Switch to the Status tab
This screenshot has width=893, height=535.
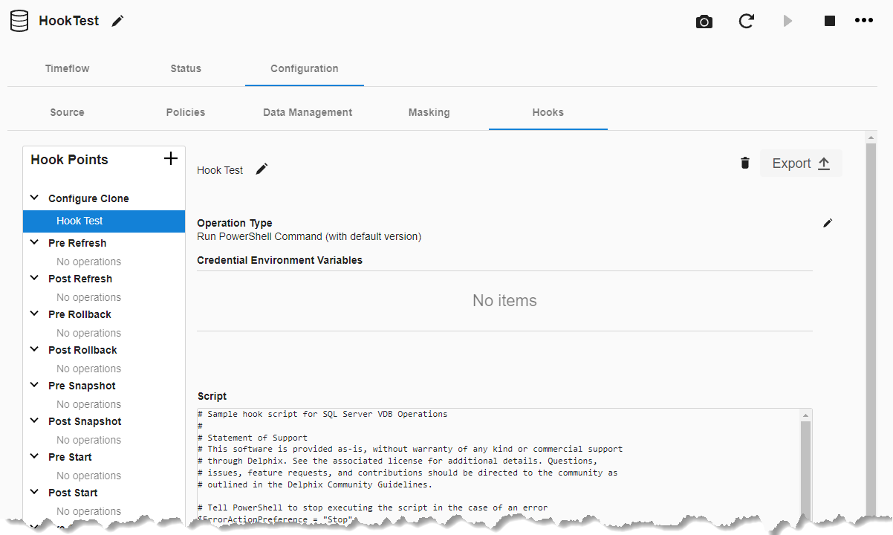click(x=186, y=68)
